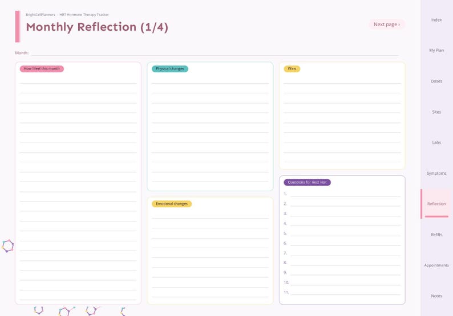Click the How I feel this month label

point(42,69)
